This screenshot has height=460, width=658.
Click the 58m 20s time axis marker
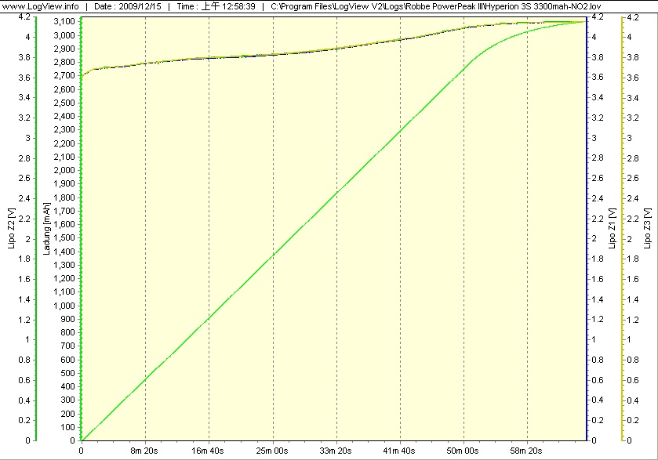coord(526,451)
